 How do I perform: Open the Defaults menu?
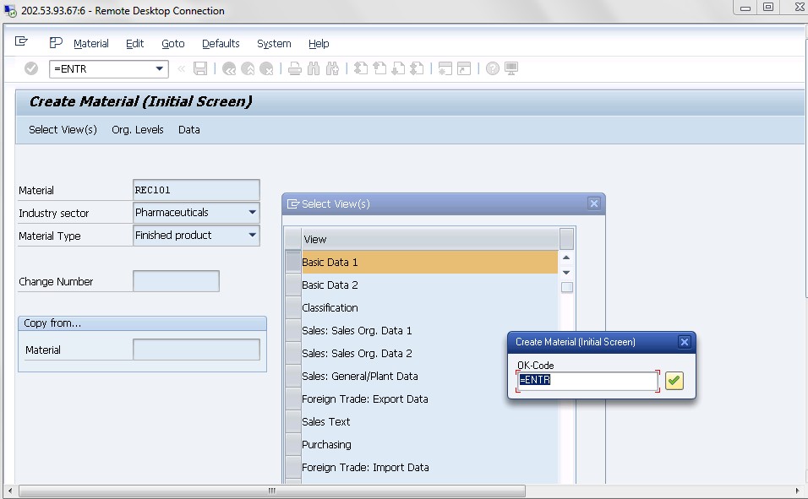tap(222, 43)
